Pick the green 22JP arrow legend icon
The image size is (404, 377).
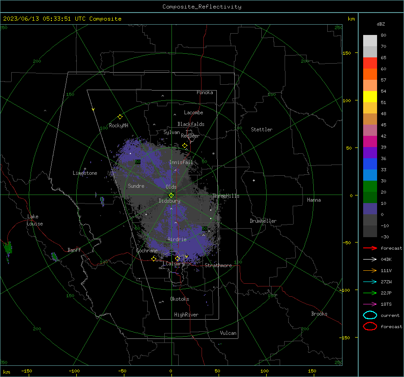(x=370, y=293)
